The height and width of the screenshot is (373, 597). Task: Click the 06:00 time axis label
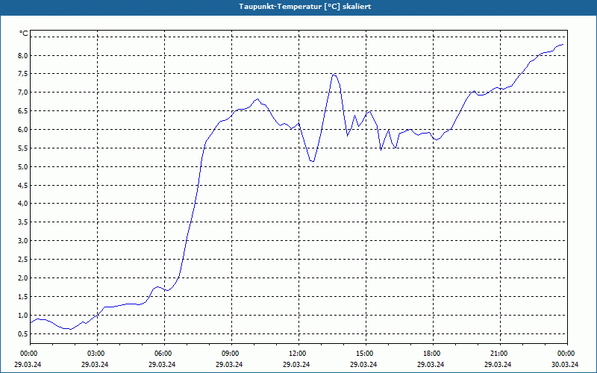(x=164, y=354)
